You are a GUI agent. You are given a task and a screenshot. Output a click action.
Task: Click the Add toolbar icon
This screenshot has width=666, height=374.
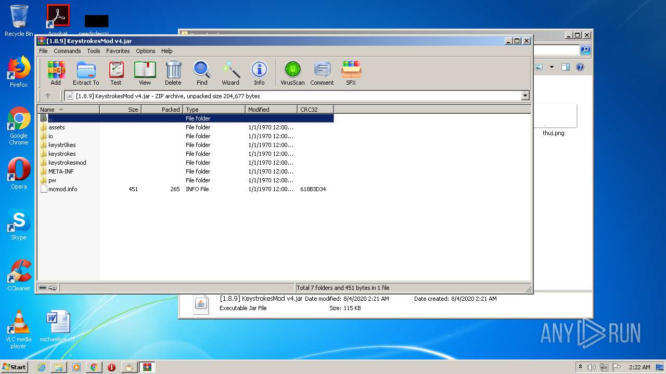coord(56,73)
